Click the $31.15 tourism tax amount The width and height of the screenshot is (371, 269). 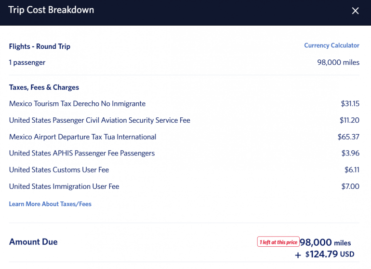click(x=350, y=104)
